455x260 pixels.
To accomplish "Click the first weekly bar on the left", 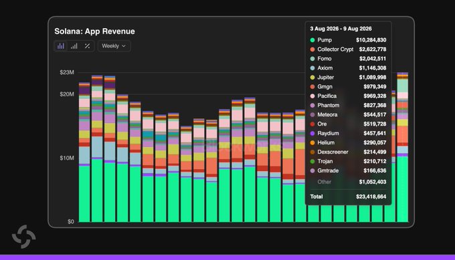I will pos(84,152).
